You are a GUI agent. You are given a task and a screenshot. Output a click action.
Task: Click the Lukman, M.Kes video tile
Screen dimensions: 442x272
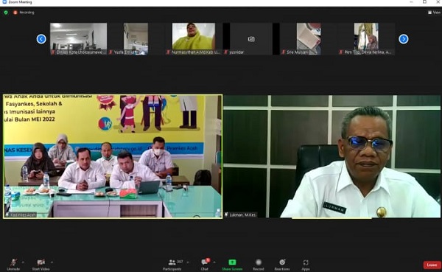click(331, 156)
